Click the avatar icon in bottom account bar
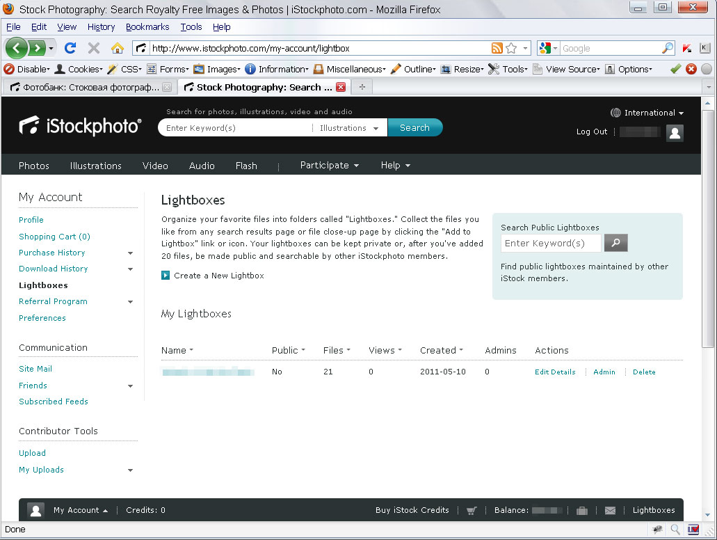The width and height of the screenshot is (717, 540). pos(35,510)
